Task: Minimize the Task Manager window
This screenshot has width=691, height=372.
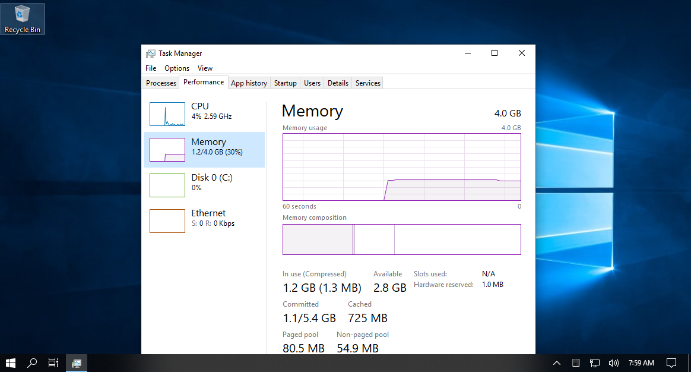Action: tap(468, 53)
